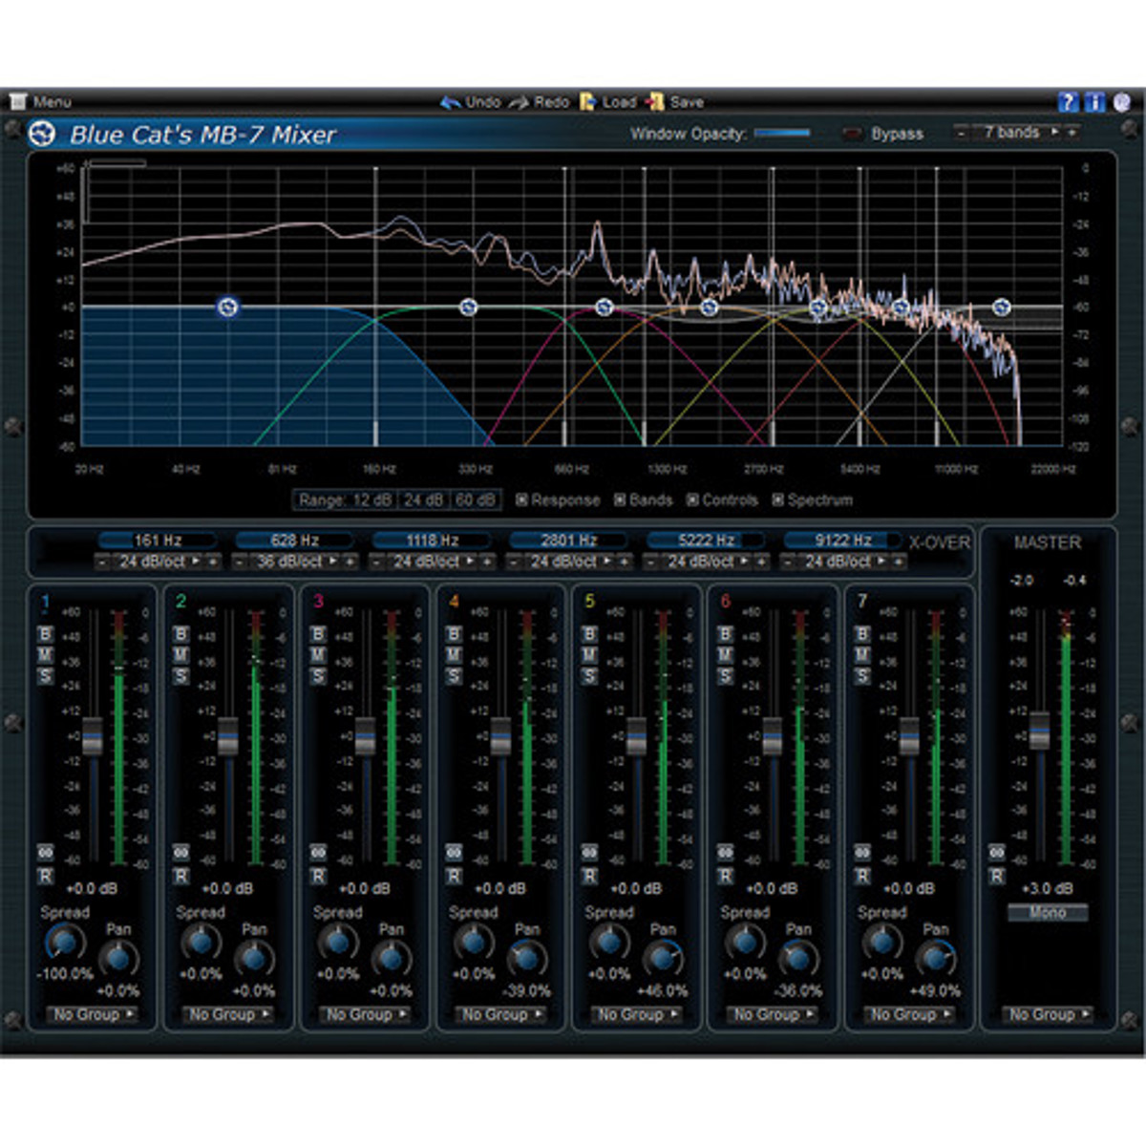
Task: Click the Redo arrow icon
Action: point(519,102)
